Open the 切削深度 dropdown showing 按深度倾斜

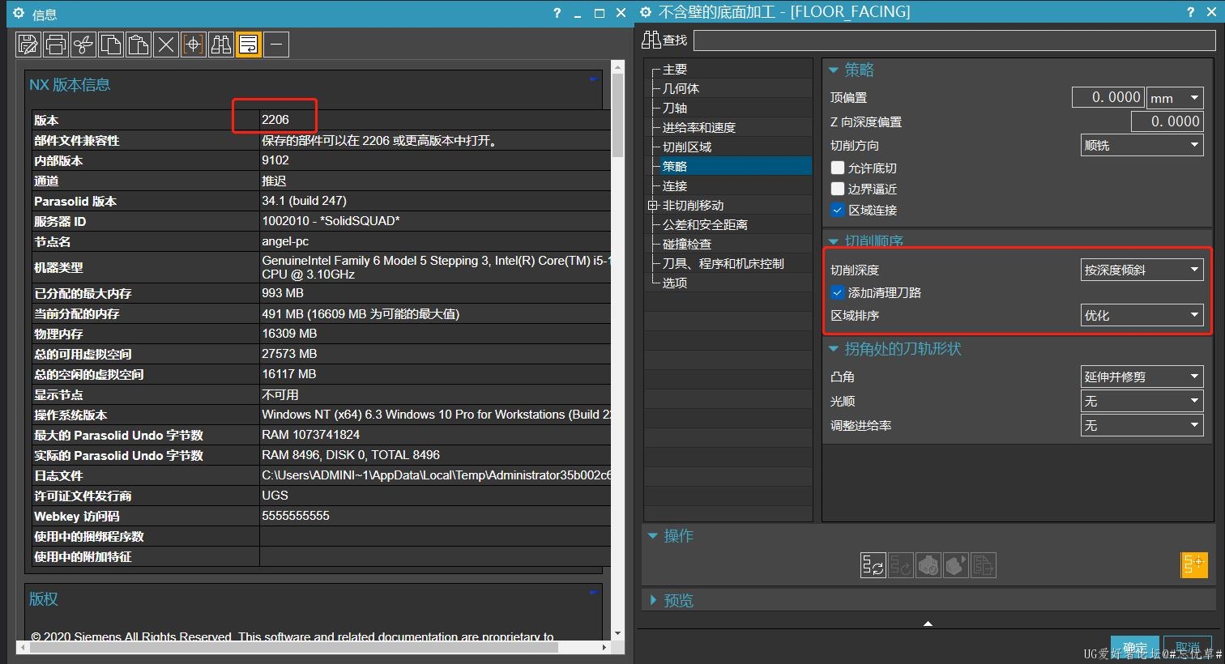coord(1142,270)
